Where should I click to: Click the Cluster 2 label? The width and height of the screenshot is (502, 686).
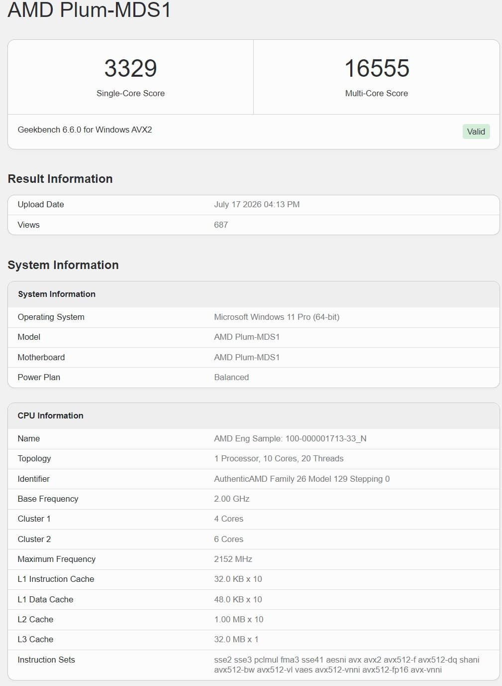pos(34,539)
